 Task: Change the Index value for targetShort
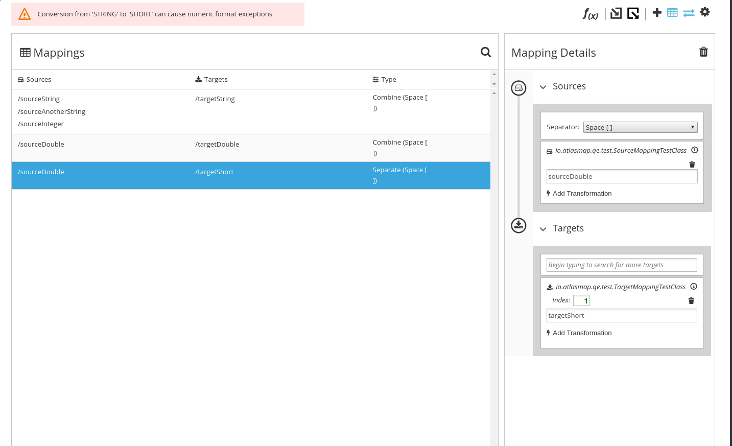582,300
